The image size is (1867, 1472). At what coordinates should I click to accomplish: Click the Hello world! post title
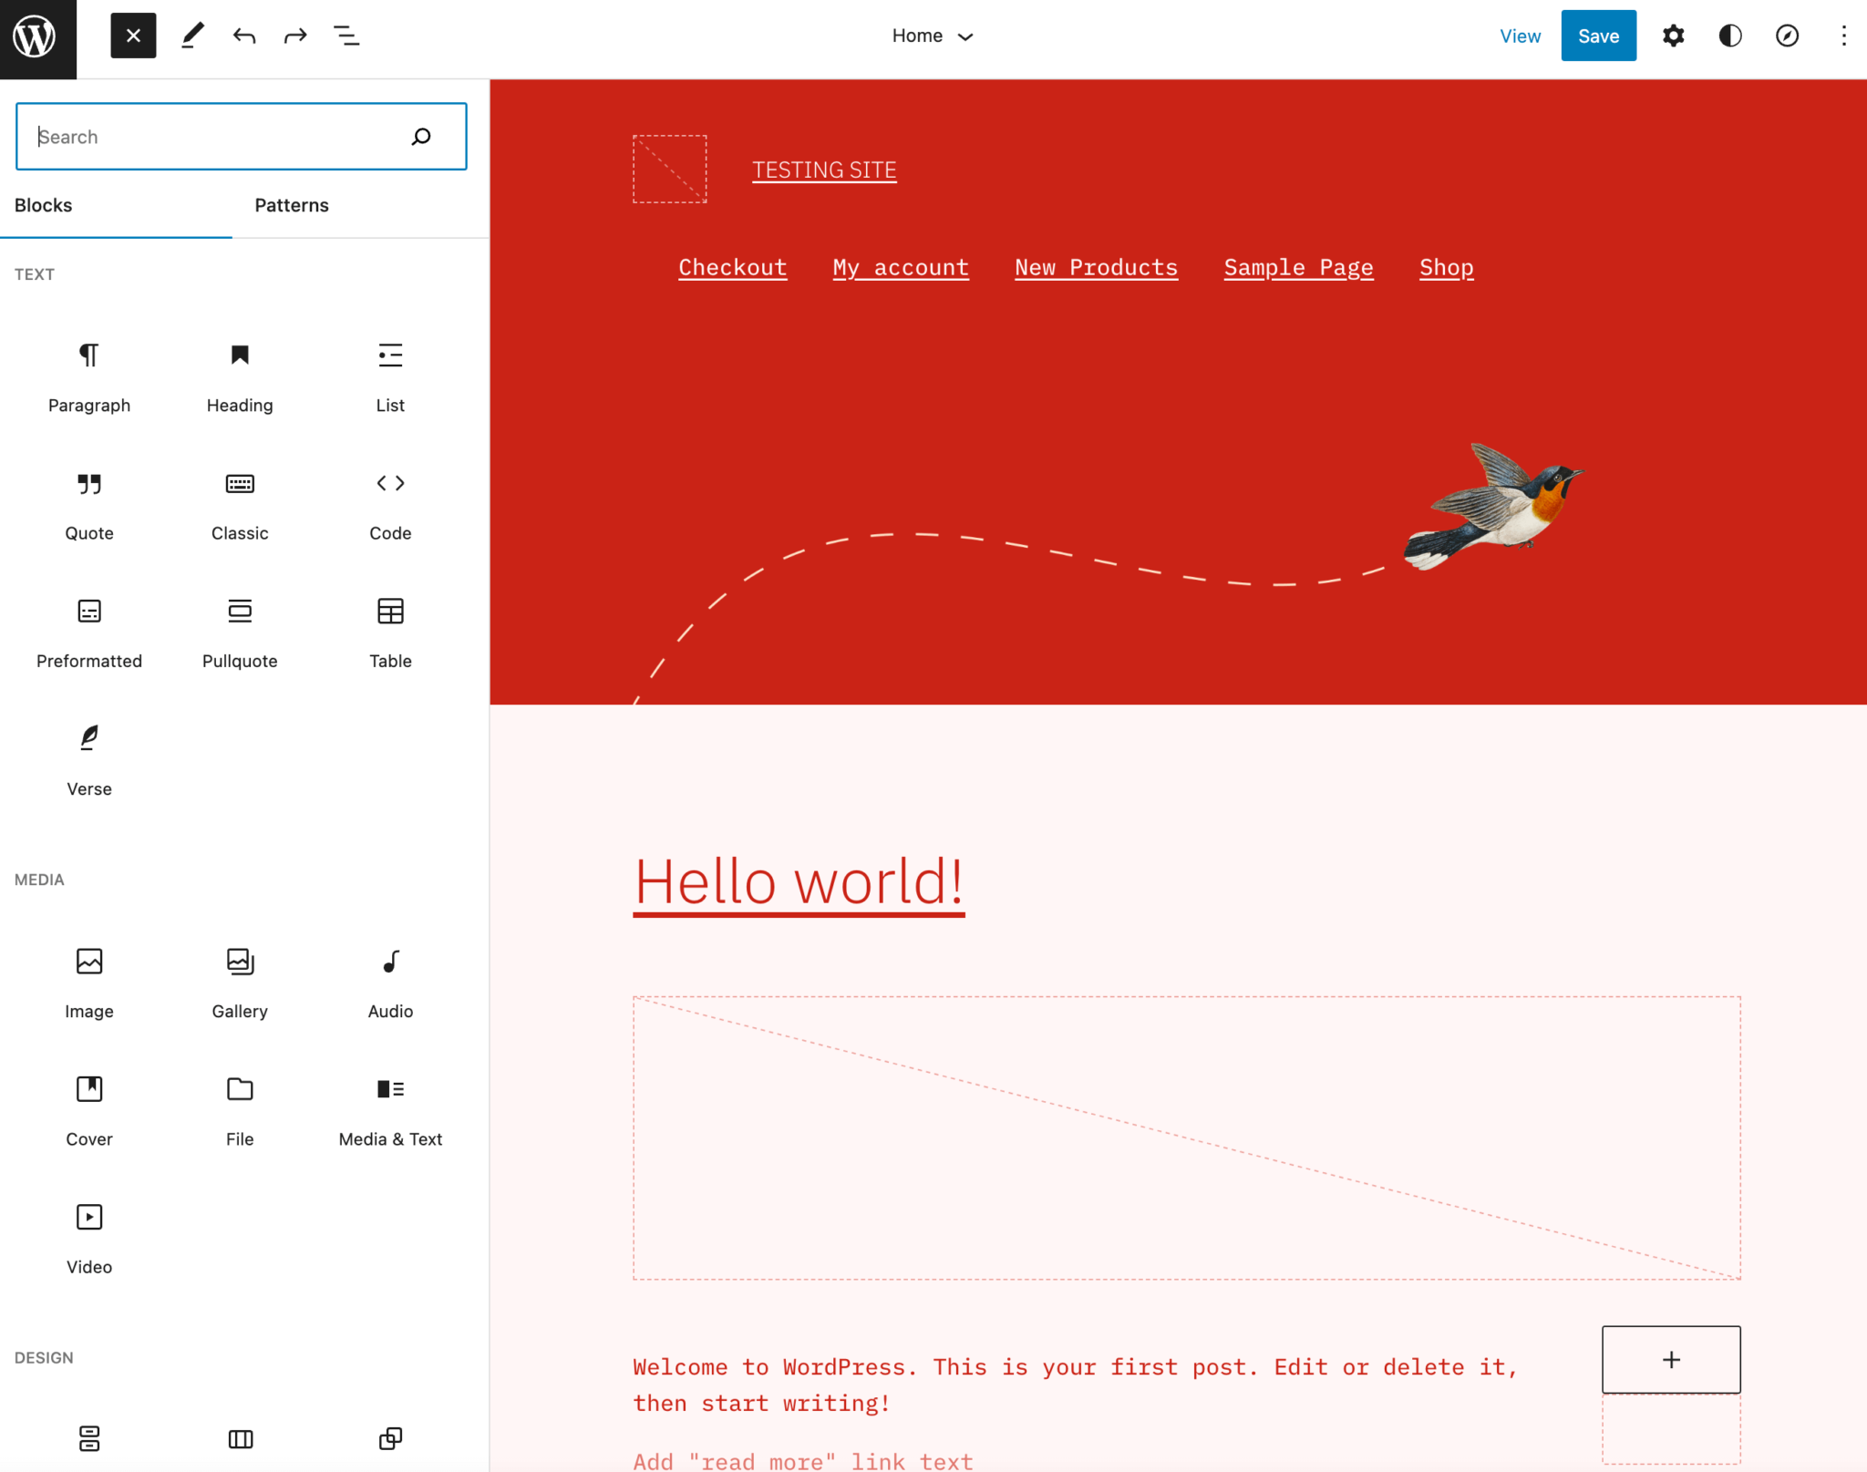coord(799,882)
